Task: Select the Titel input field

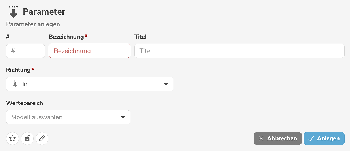Action: 239,51
